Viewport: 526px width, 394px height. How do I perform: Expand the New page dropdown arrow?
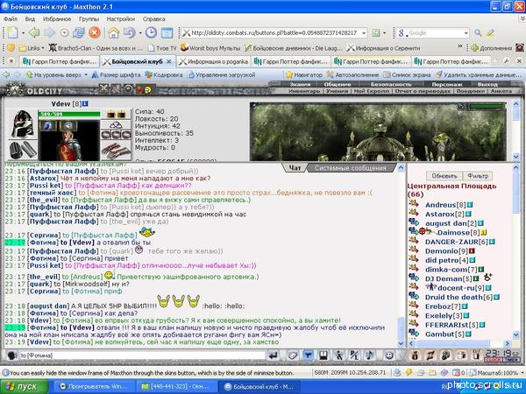pyautogui.click(x=23, y=33)
